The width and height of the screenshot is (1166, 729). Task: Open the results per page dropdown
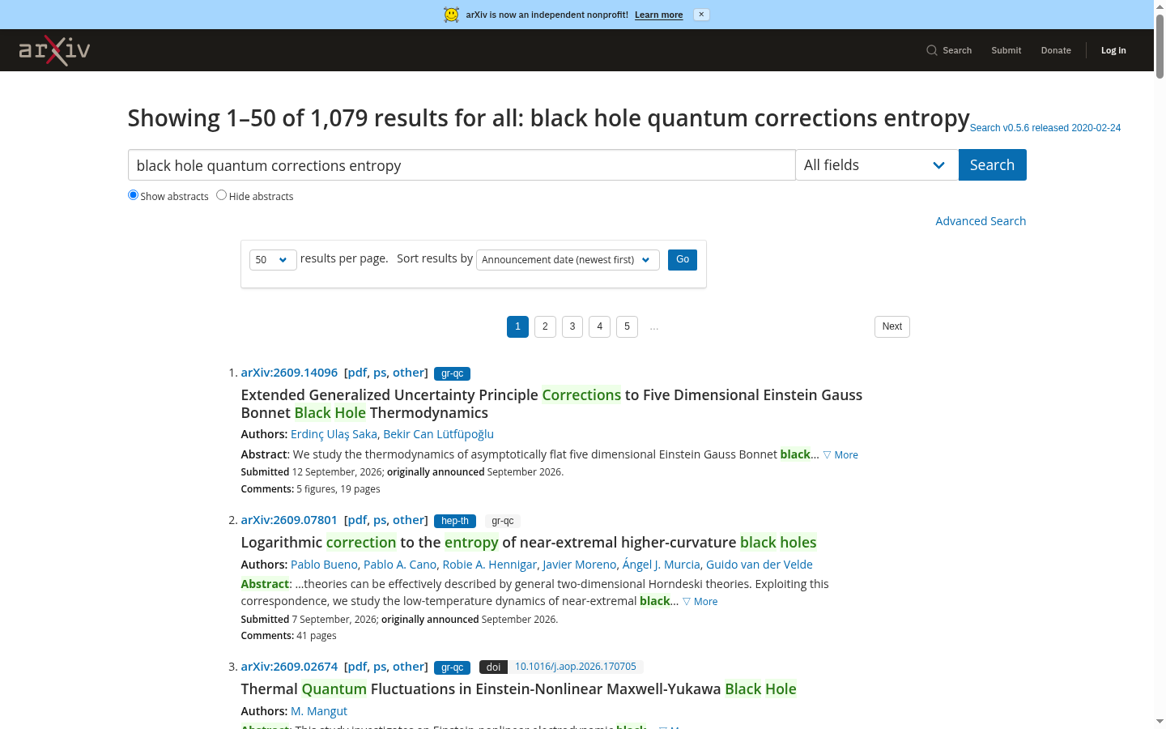[273, 260]
